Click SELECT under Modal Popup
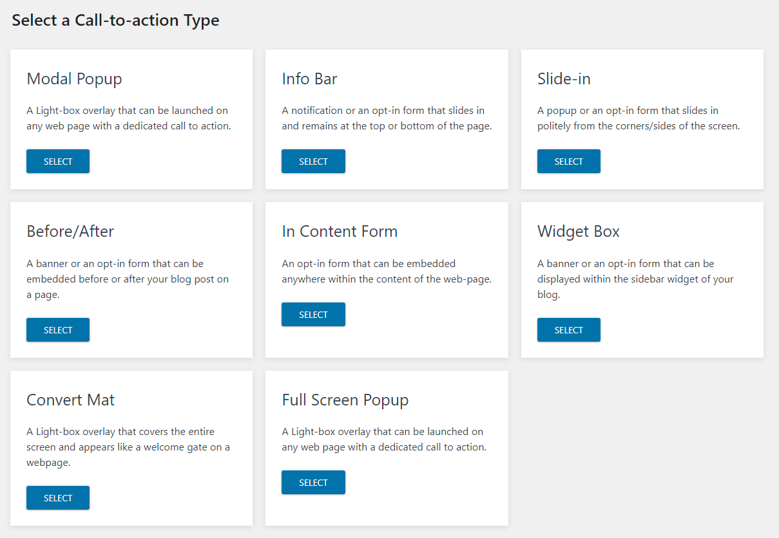779x538 pixels. [x=58, y=162]
